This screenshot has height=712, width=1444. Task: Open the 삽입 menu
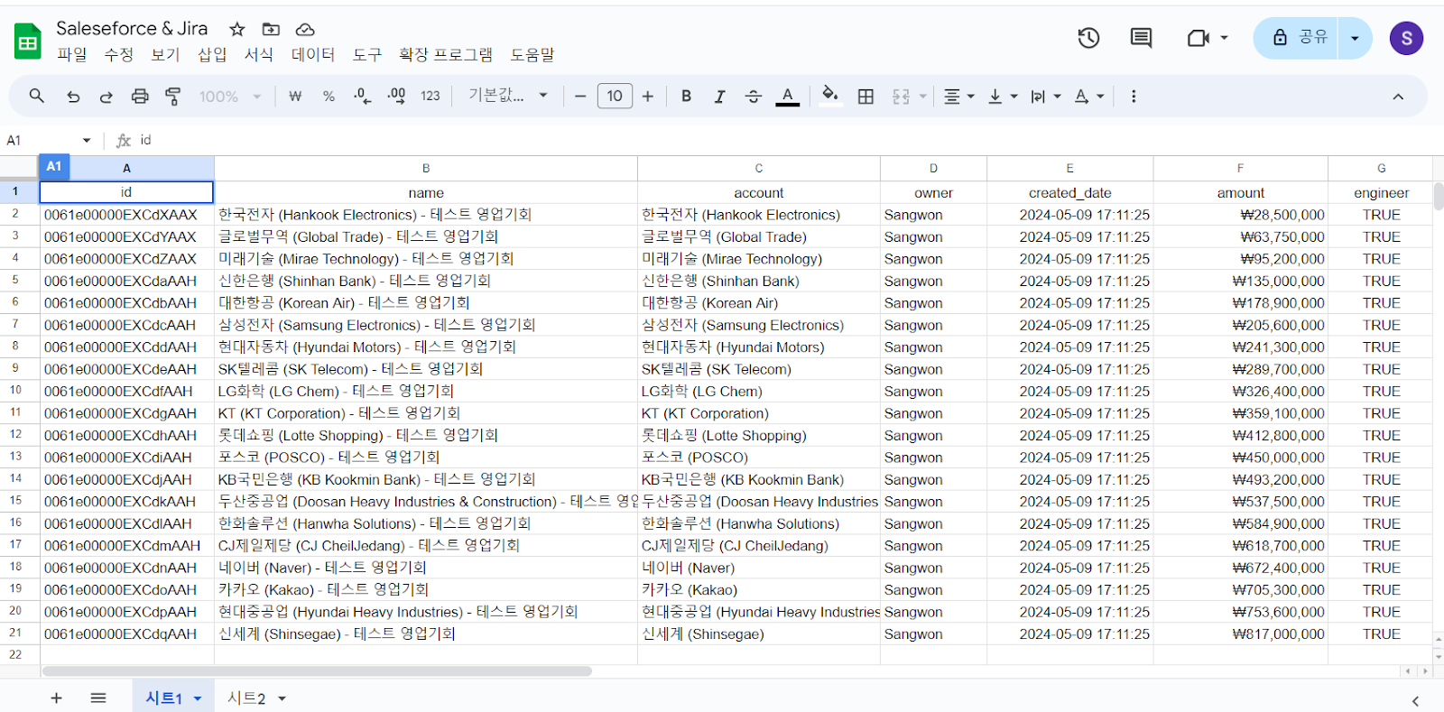[x=212, y=55]
